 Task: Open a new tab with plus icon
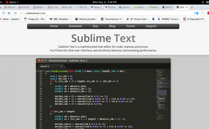pos(192,7)
